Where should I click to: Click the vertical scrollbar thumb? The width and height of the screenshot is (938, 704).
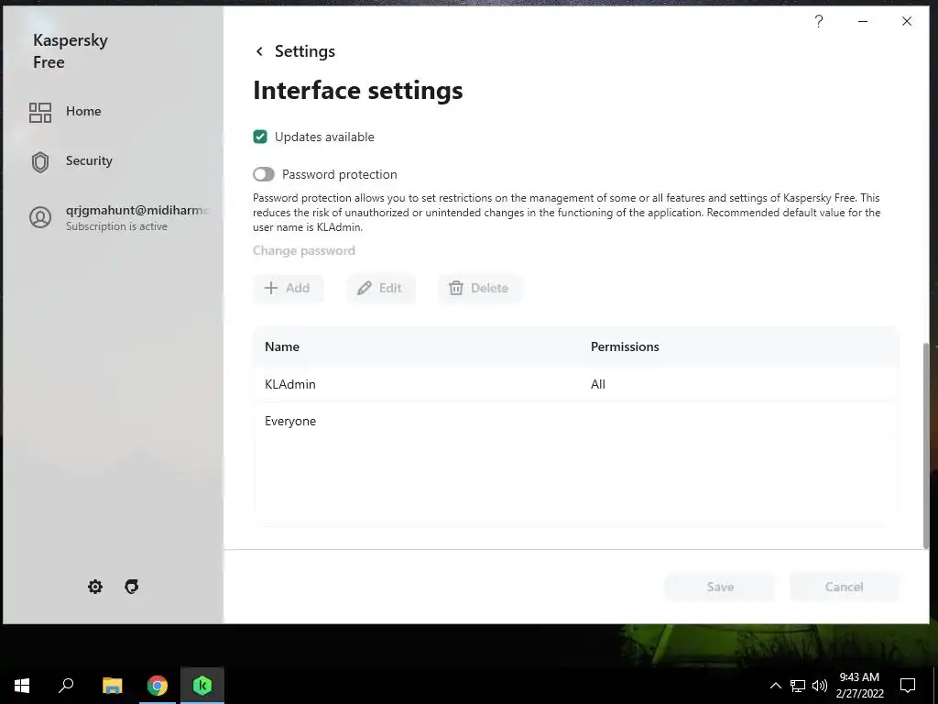coord(926,445)
